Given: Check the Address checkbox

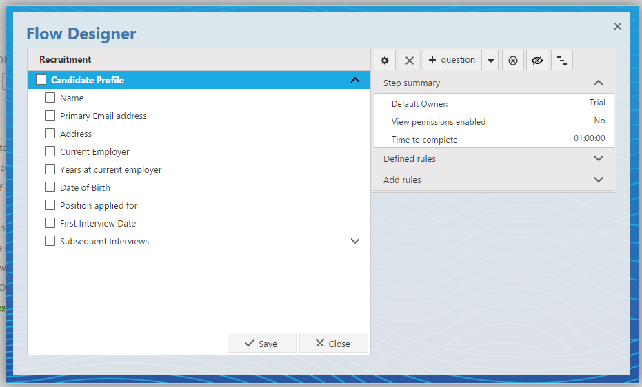Looking at the screenshot, I should (50, 134).
